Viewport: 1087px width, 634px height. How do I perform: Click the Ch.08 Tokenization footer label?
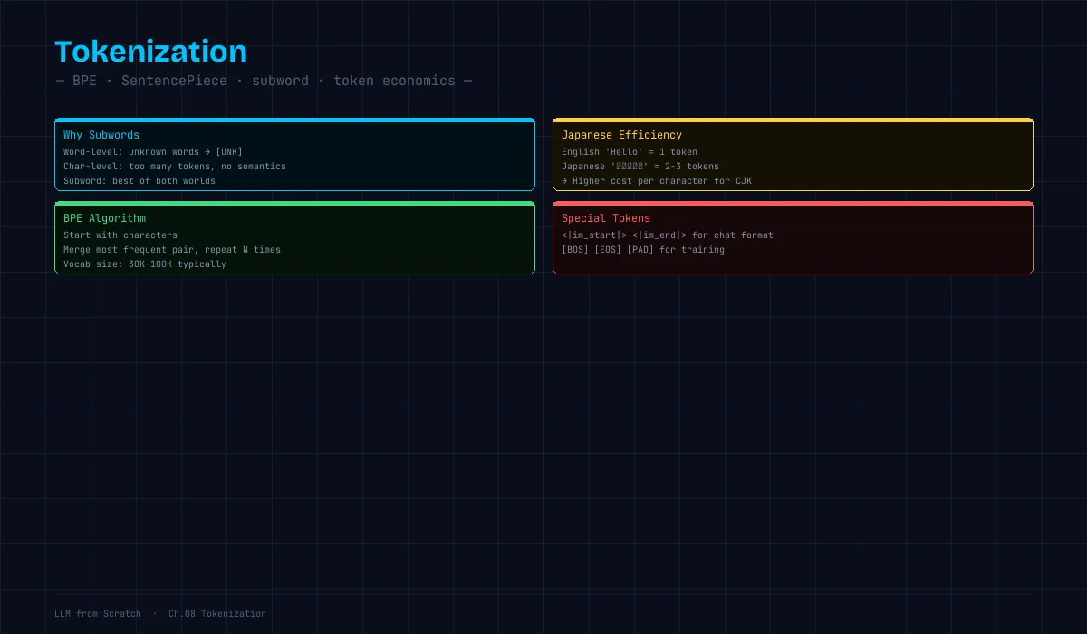[x=217, y=614]
